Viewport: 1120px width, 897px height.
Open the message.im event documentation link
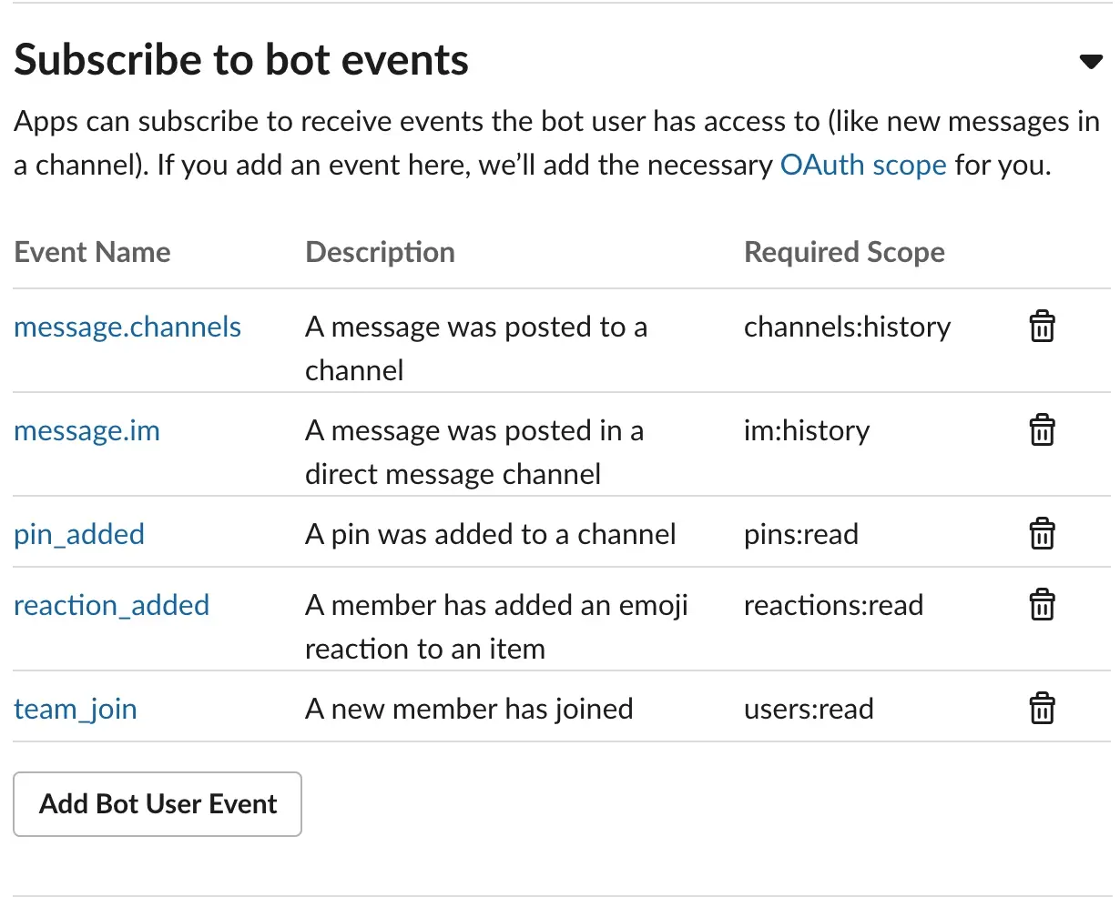pos(87,431)
